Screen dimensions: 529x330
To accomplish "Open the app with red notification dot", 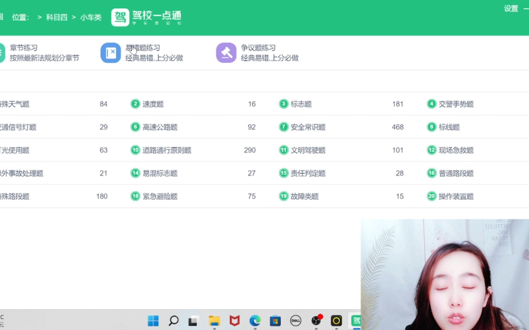I will click(x=316, y=320).
